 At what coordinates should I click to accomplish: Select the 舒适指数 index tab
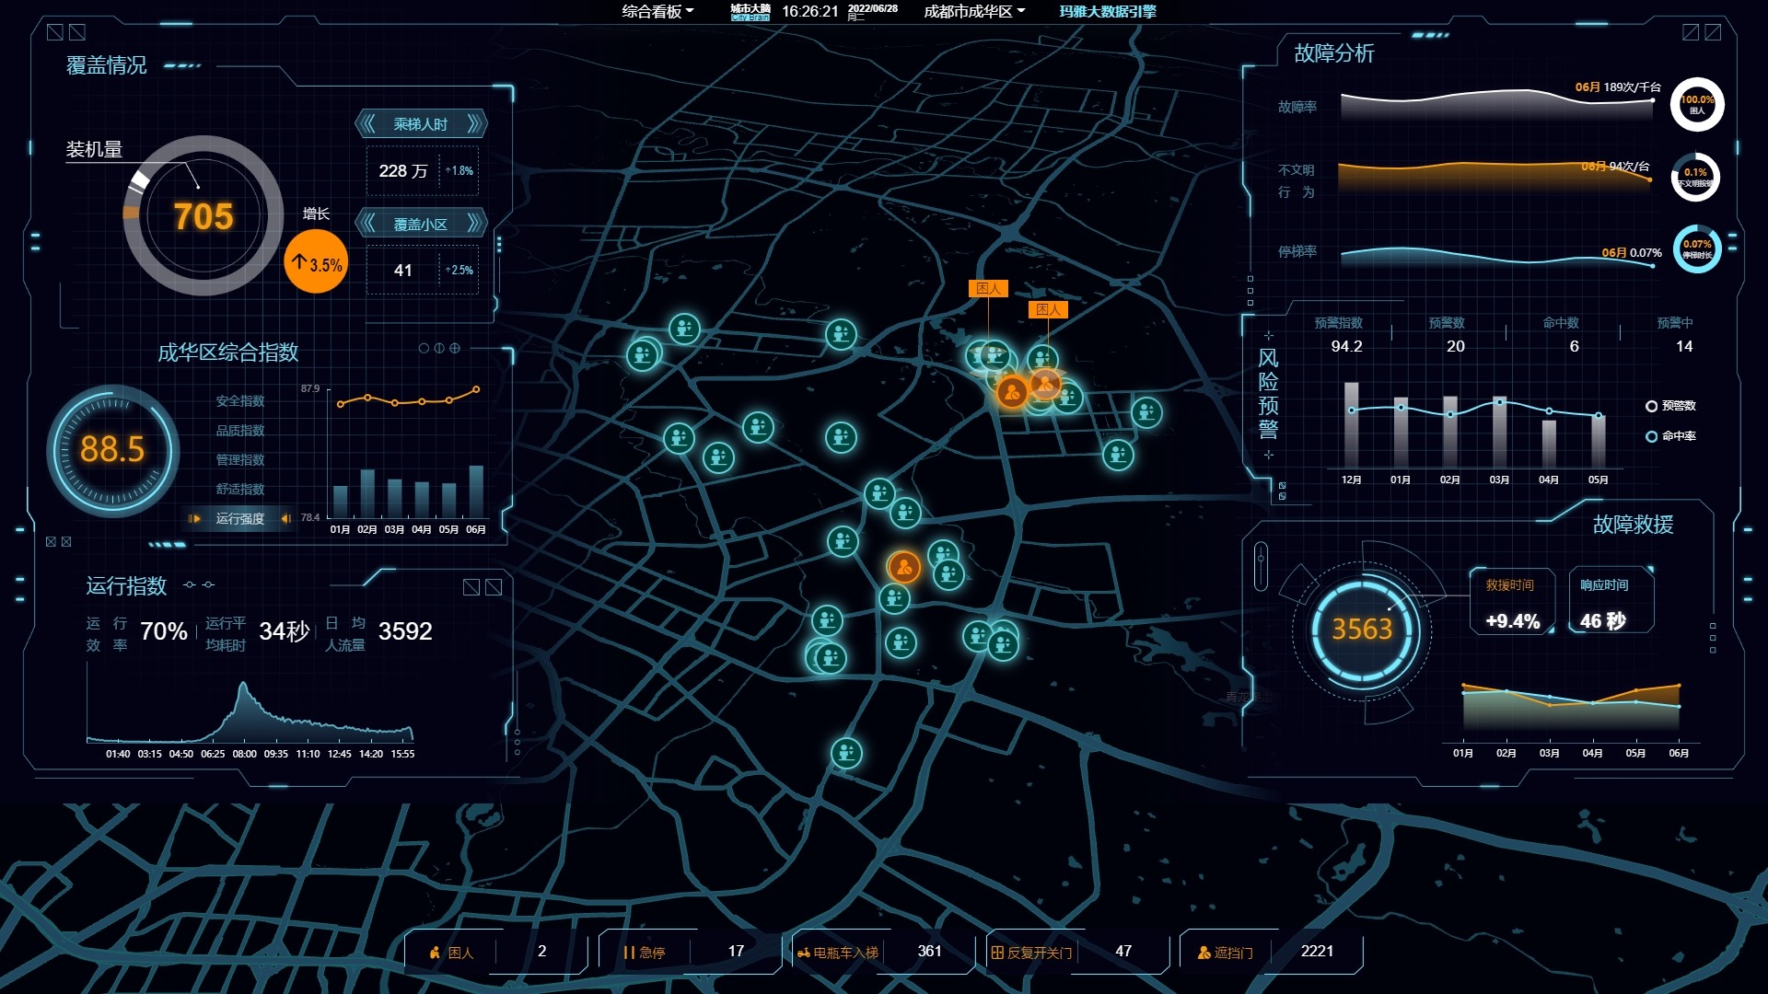tap(240, 490)
